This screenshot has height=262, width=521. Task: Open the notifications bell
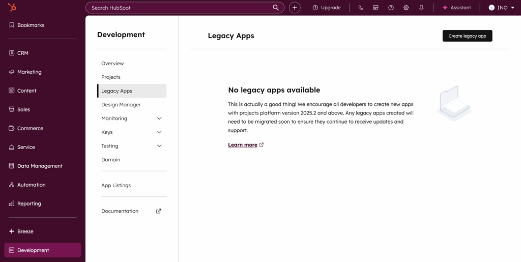click(x=421, y=8)
